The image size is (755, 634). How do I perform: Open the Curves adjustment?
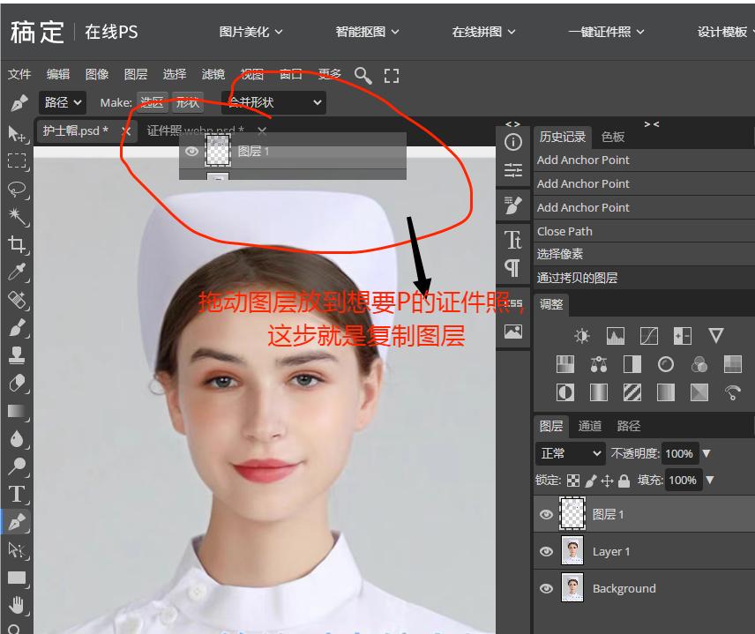pyautogui.click(x=648, y=336)
